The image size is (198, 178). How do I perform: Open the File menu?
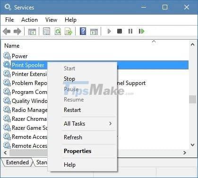point(9,20)
